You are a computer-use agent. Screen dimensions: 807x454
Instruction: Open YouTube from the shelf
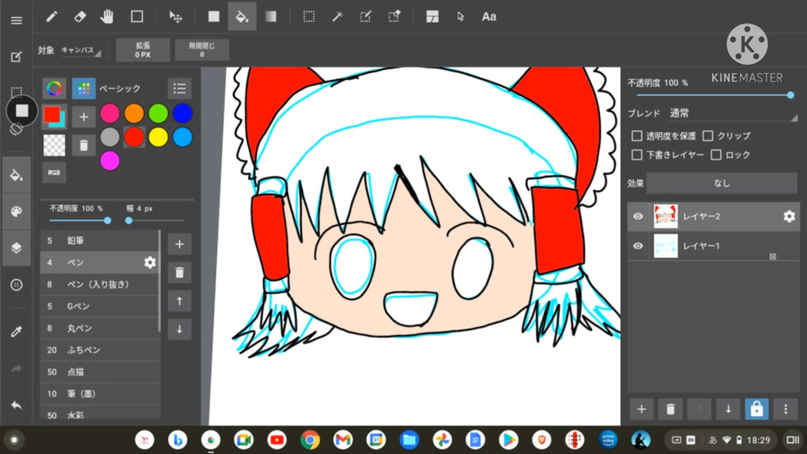[277, 440]
